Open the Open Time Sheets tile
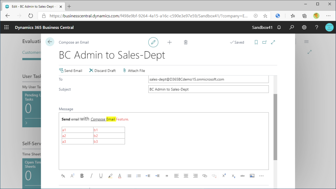The image size is (336, 189). click(32, 173)
